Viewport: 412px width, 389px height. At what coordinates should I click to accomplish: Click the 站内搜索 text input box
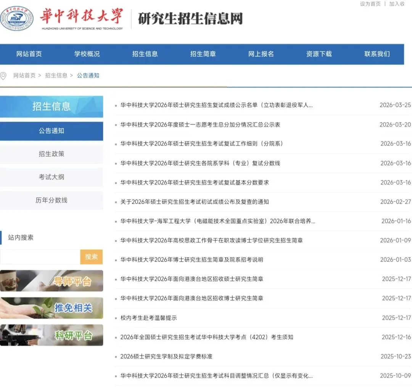pyautogui.click(x=40, y=257)
